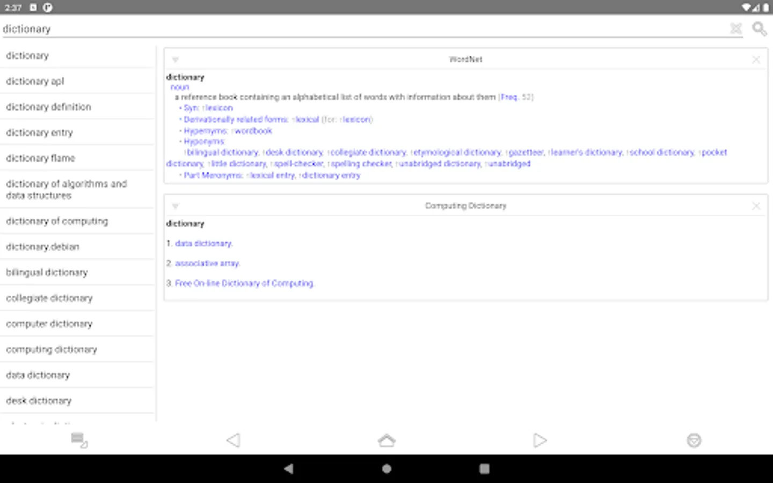Select 'collegiate dictionary' in the suggestion list
Viewport: 773px width, 483px height.
(77, 298)
